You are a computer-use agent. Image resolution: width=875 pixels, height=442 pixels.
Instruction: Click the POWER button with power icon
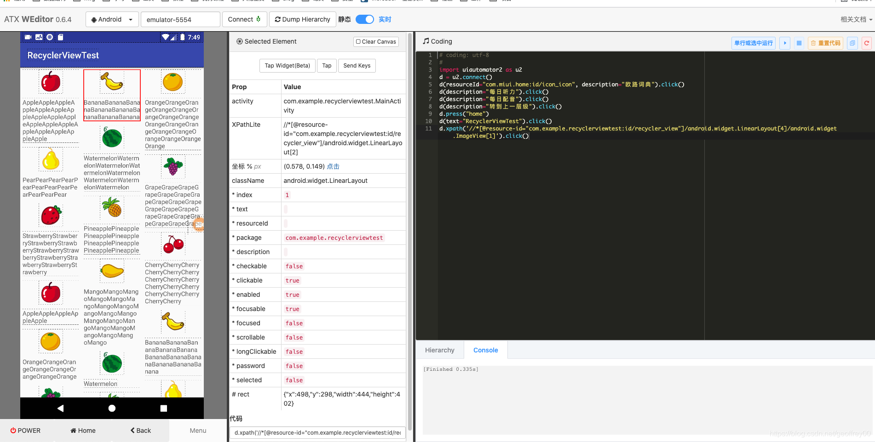pos(26,431)
